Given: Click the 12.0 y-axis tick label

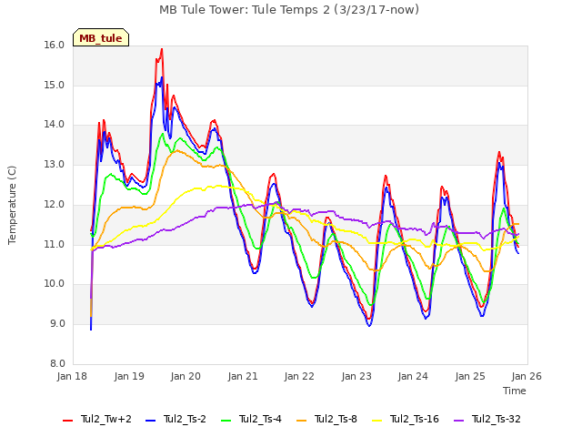Looking at the screenshot, I should 55,204.
